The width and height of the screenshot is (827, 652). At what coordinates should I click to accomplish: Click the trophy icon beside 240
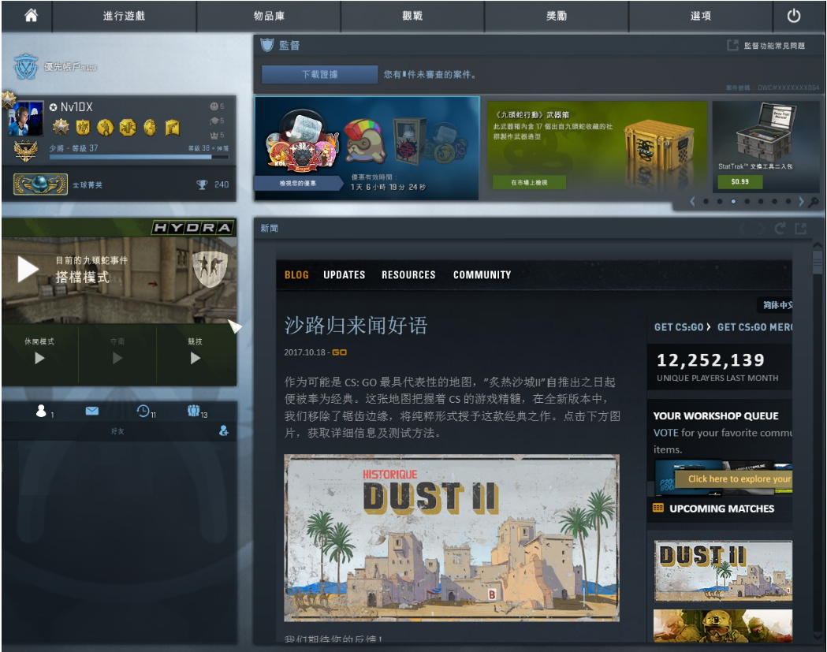[x=202, y=184]
